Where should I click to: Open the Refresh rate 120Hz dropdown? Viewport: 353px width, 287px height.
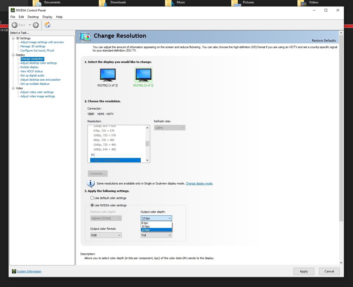click(169, 128)
